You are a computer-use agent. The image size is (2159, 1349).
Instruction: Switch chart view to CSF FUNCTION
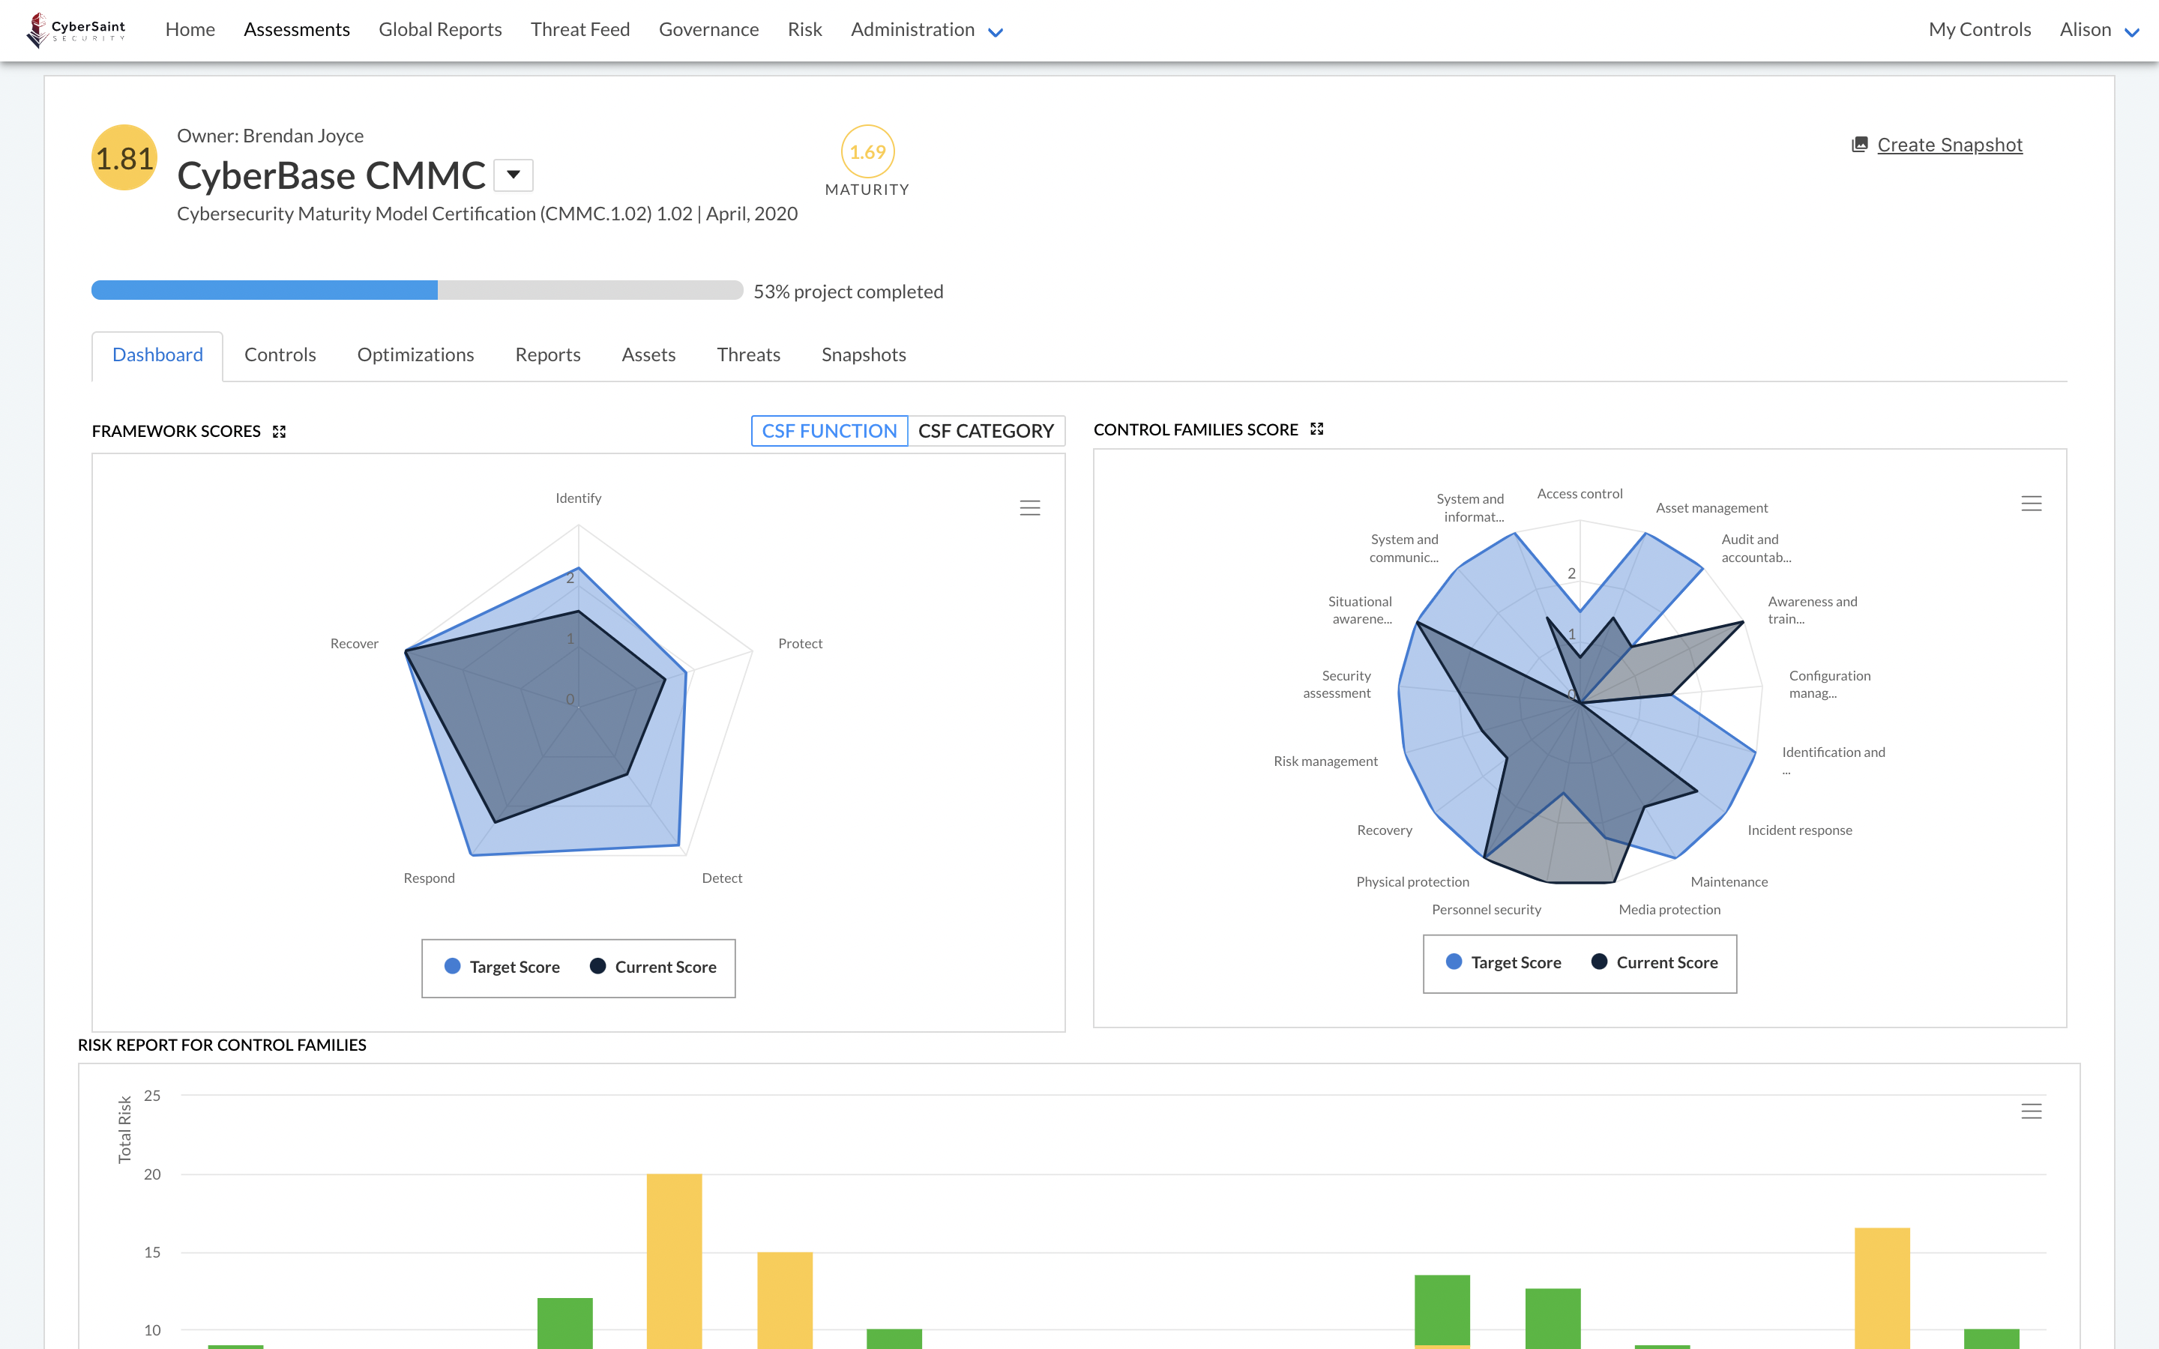tap(830, 431)
